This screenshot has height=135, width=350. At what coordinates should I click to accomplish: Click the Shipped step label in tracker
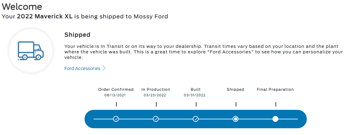pos(235,89)
